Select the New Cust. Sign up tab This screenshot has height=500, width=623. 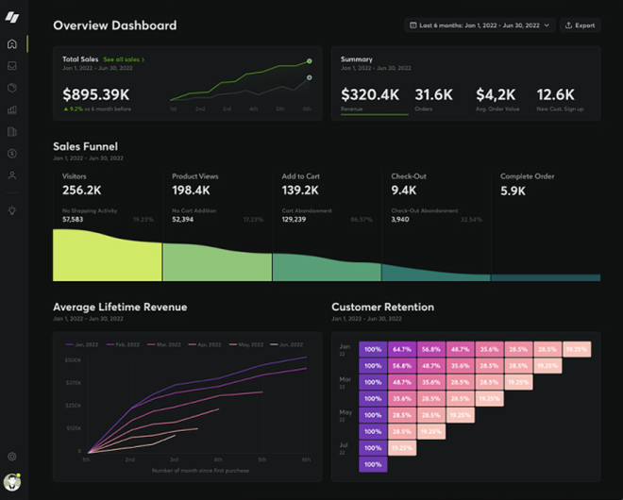click(x=564, y=103)
